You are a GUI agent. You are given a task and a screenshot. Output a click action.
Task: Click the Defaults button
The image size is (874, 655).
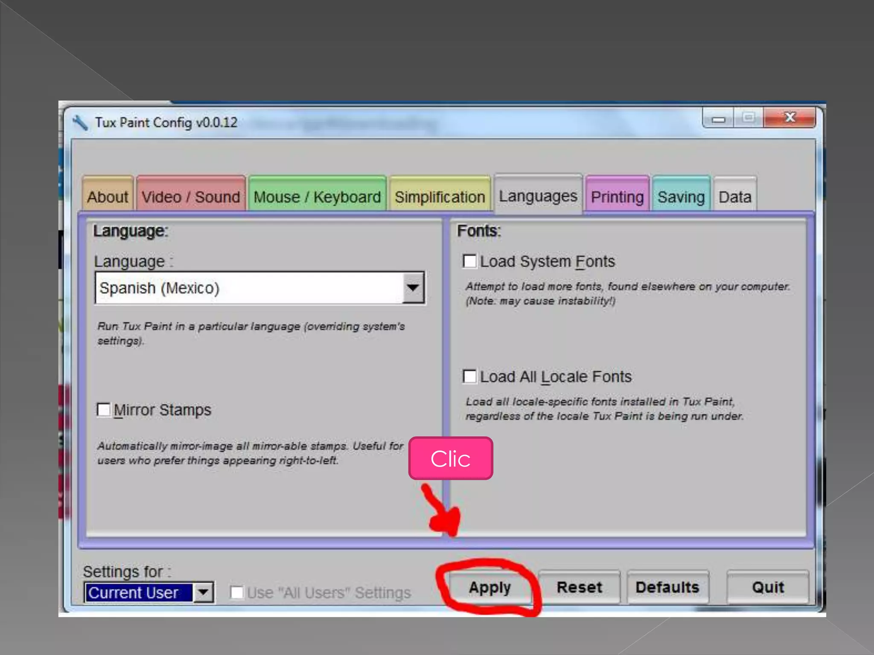pyautogui.click(x=667, y=587)
